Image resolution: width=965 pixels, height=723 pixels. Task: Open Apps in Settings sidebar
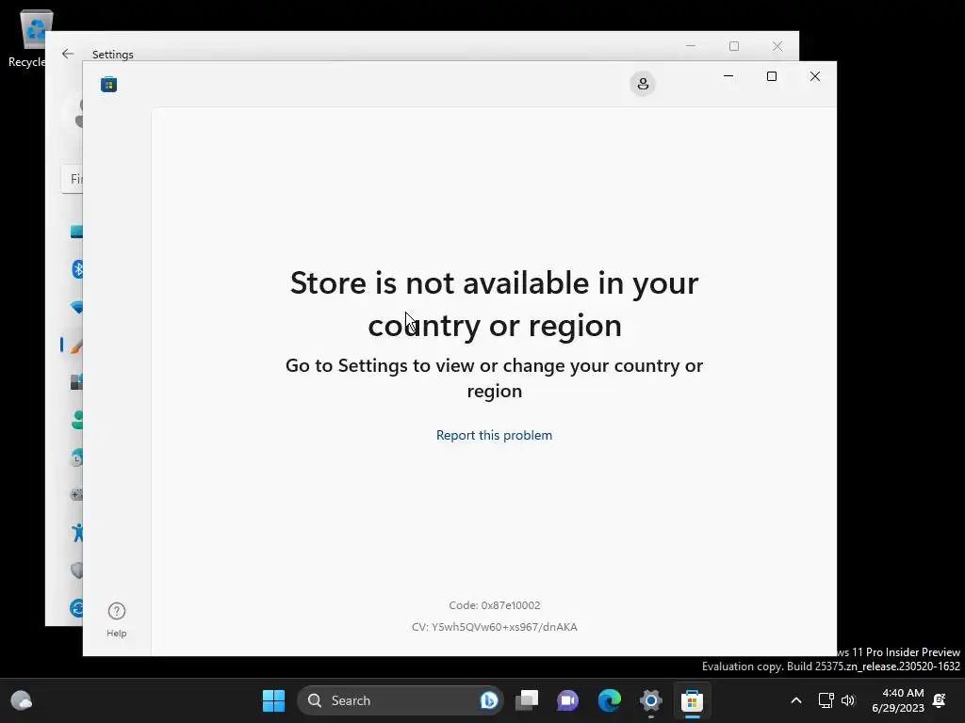pyautogui.click(x=77, y=382)
